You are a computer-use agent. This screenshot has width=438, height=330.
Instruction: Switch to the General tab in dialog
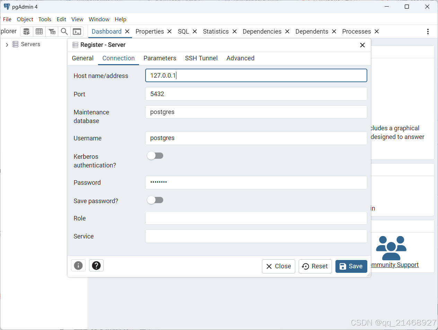[x=82, y=58]
